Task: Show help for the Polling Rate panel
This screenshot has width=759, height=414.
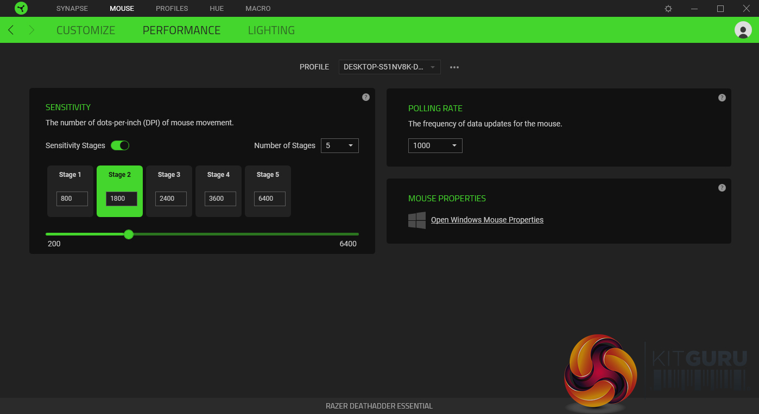Action: coord(722,98)
